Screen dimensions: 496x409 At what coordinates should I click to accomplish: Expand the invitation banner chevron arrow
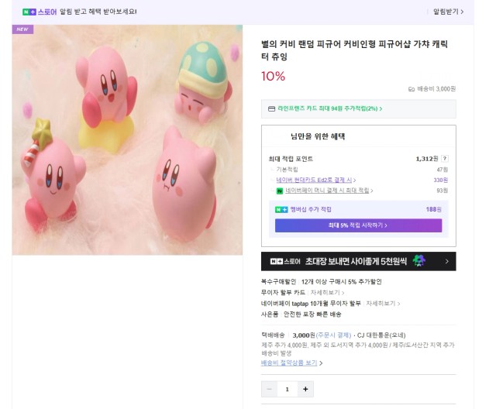pos(446,261)
